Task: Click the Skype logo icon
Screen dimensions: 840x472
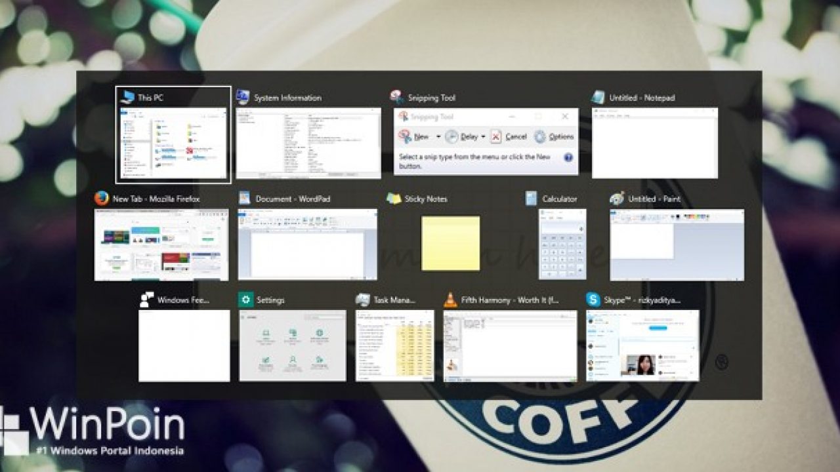Action: point(593,300)
